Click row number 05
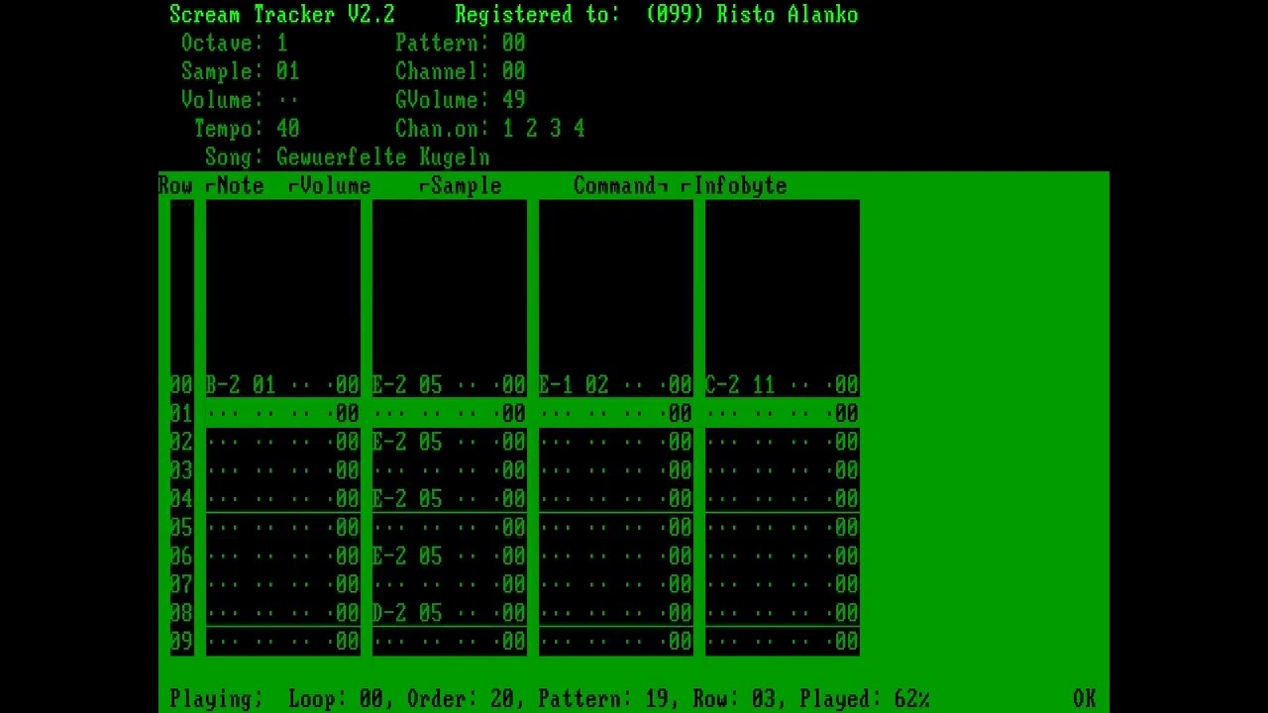Screen dimensions: 1268x713 click(x=181, y=528)
